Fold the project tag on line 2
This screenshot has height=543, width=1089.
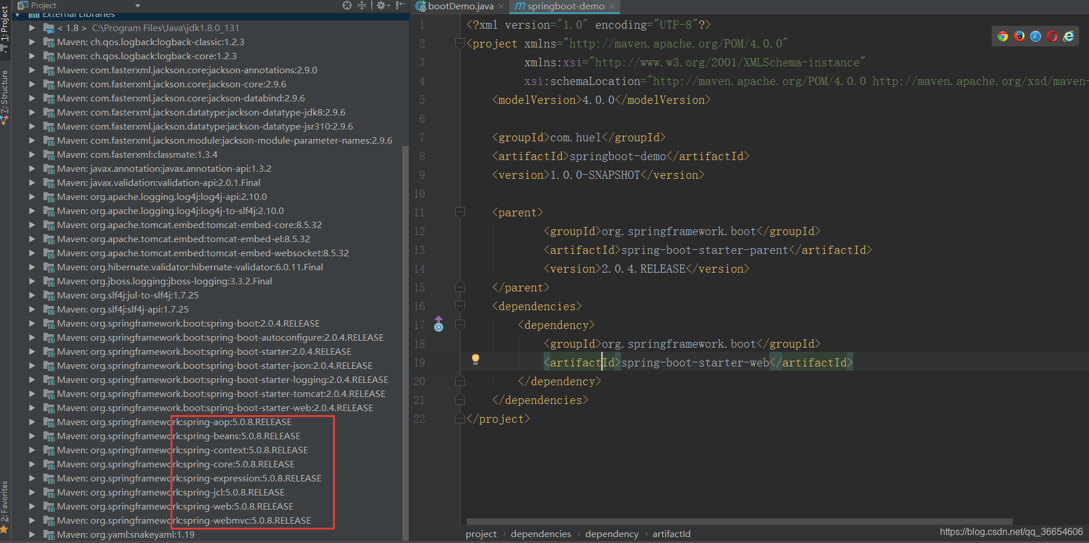[460, 43]
